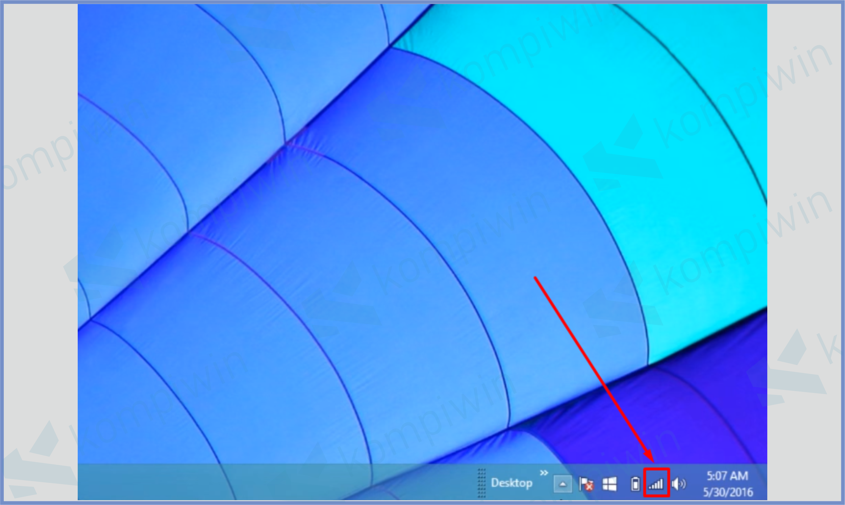Image resolution: width=845 pixels, height=505 pixels.
Task: Click the date 5/30/2016
Action: coord(728,492)
